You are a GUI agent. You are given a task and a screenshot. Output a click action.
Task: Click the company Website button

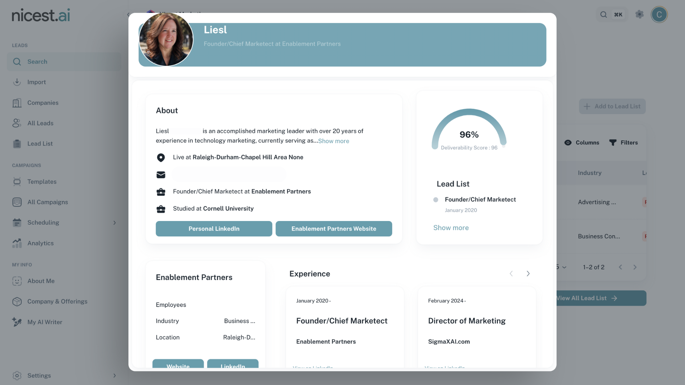tap(178, 364)
